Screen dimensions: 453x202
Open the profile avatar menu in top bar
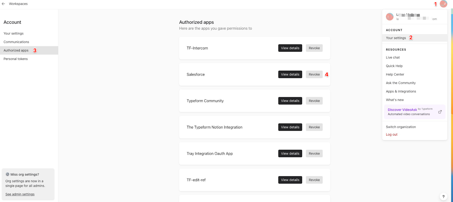coord(443,4)
